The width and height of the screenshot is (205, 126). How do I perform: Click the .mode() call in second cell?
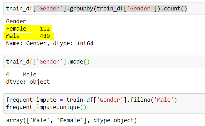(78, 61)
